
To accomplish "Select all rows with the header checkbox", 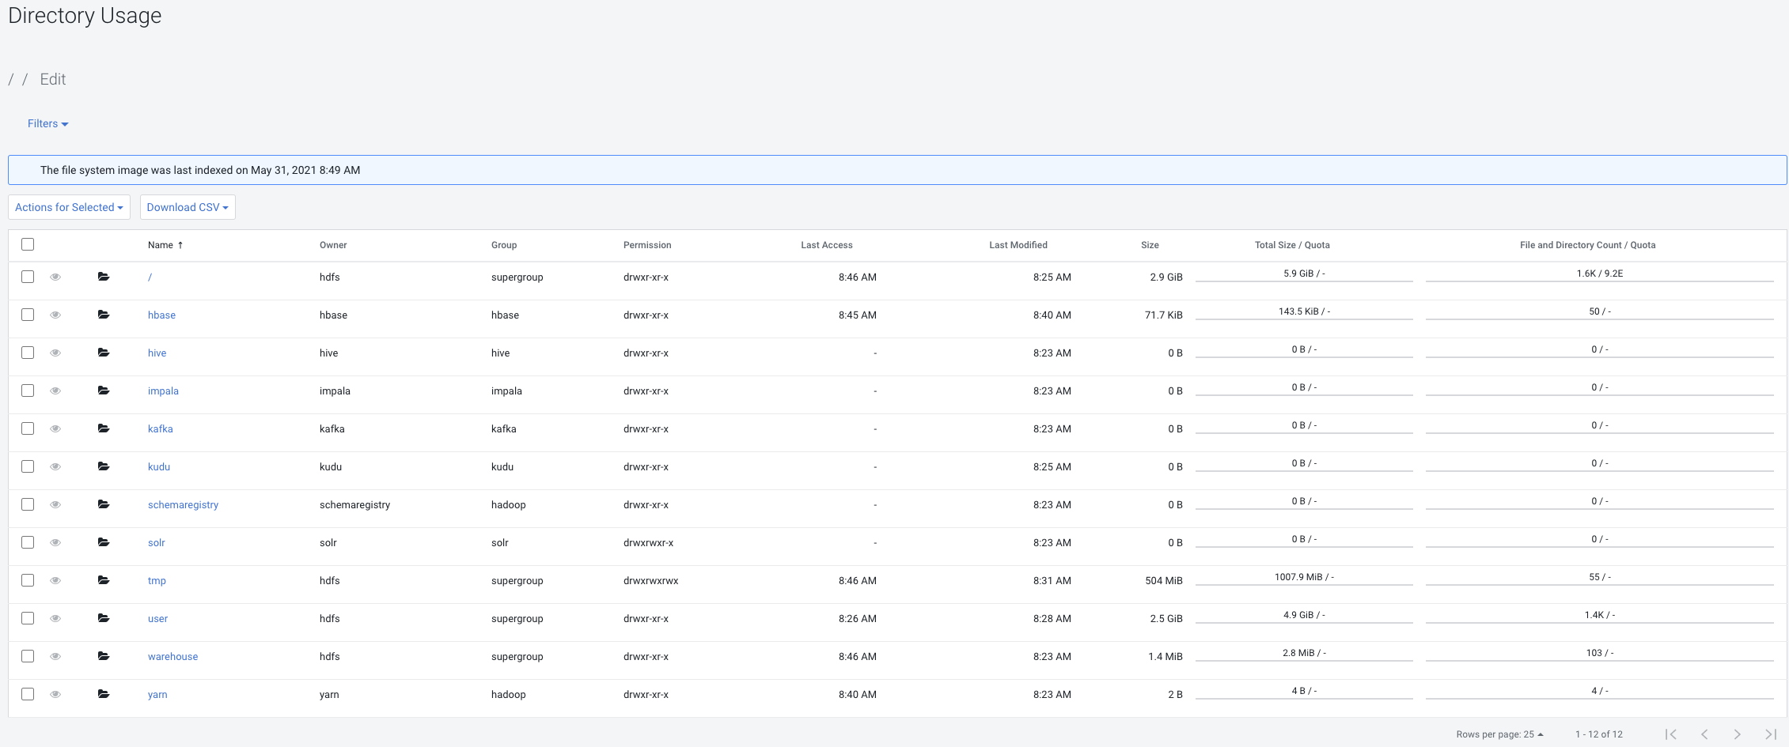I will pyautogui.click(x=28, y=244).
